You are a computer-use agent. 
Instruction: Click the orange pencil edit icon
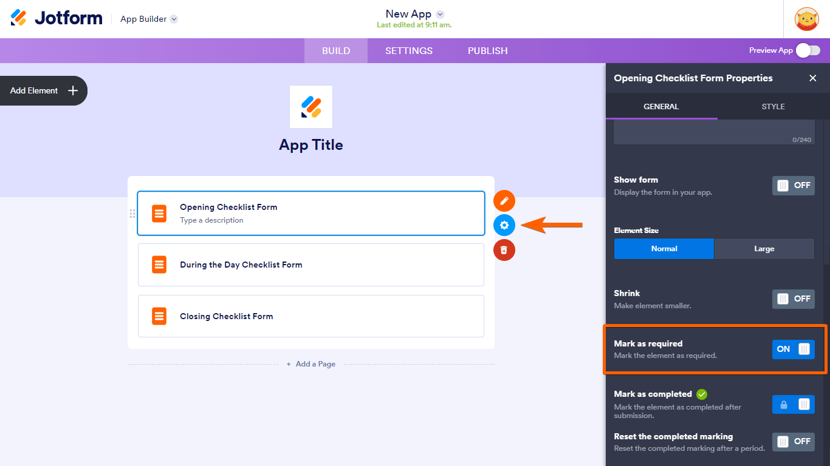pos(504,201)
